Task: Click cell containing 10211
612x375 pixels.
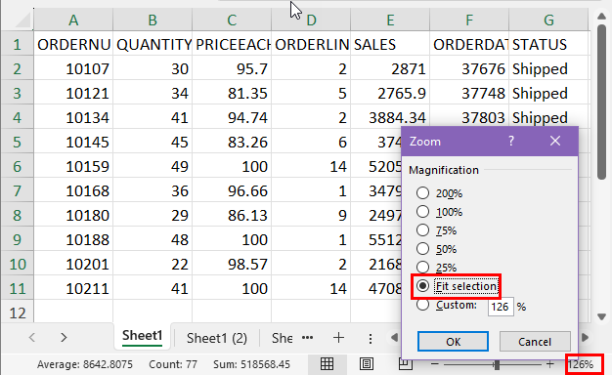Action: click(x=73, y=288)
